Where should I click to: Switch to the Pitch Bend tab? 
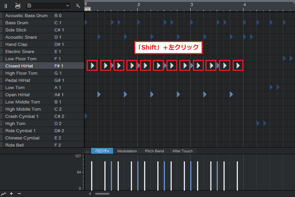pos(154,151)
